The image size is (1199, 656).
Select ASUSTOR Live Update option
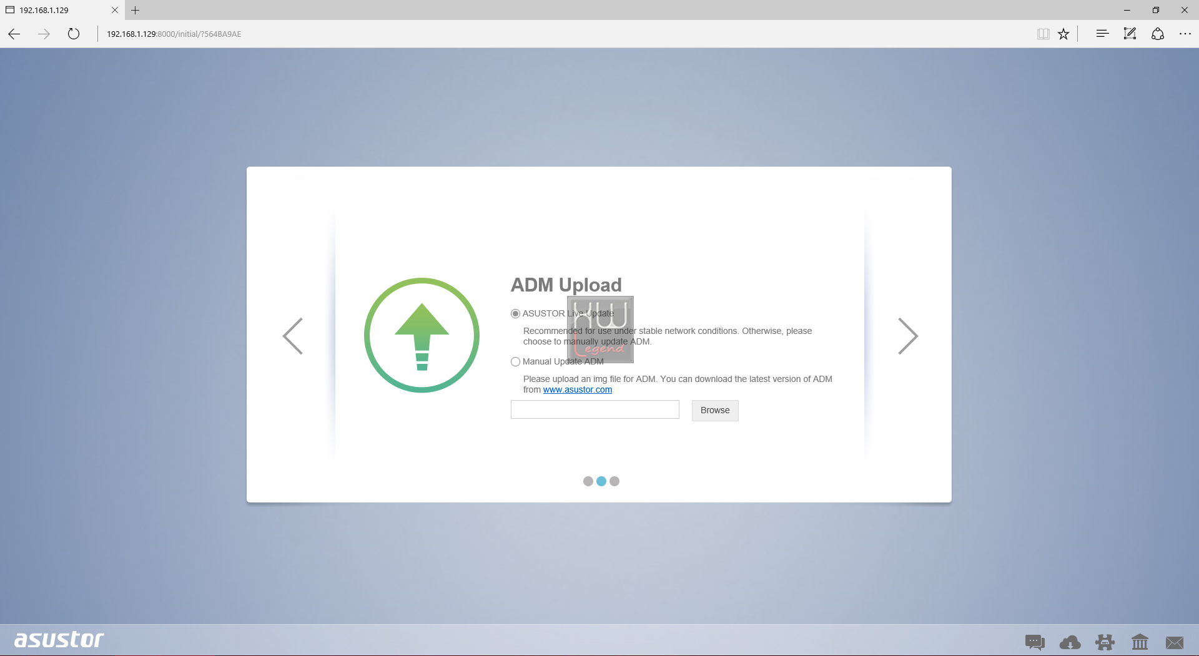point(515,313)
